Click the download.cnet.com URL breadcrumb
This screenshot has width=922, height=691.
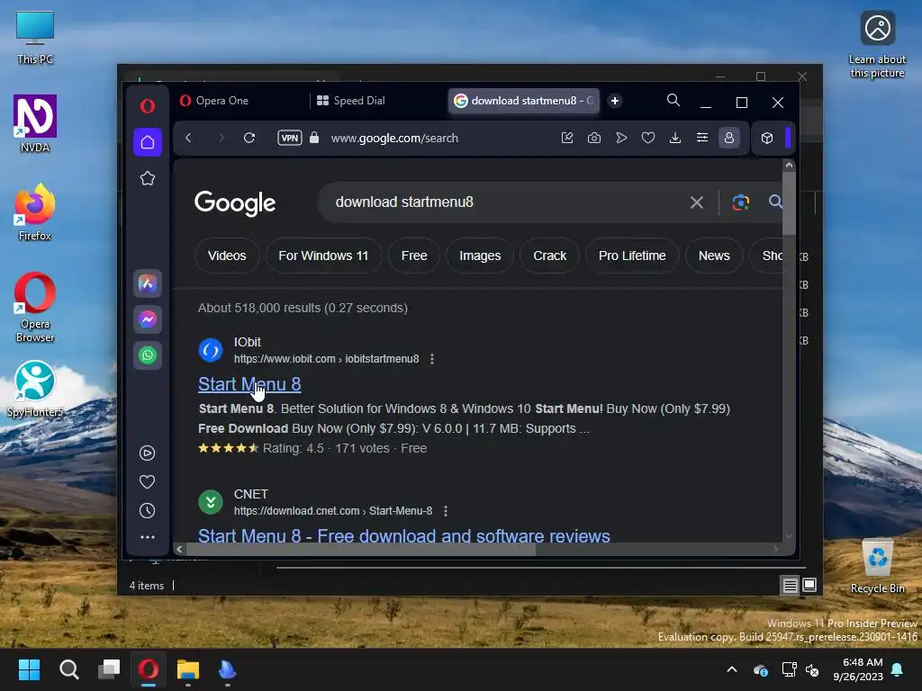coord(333,511)
